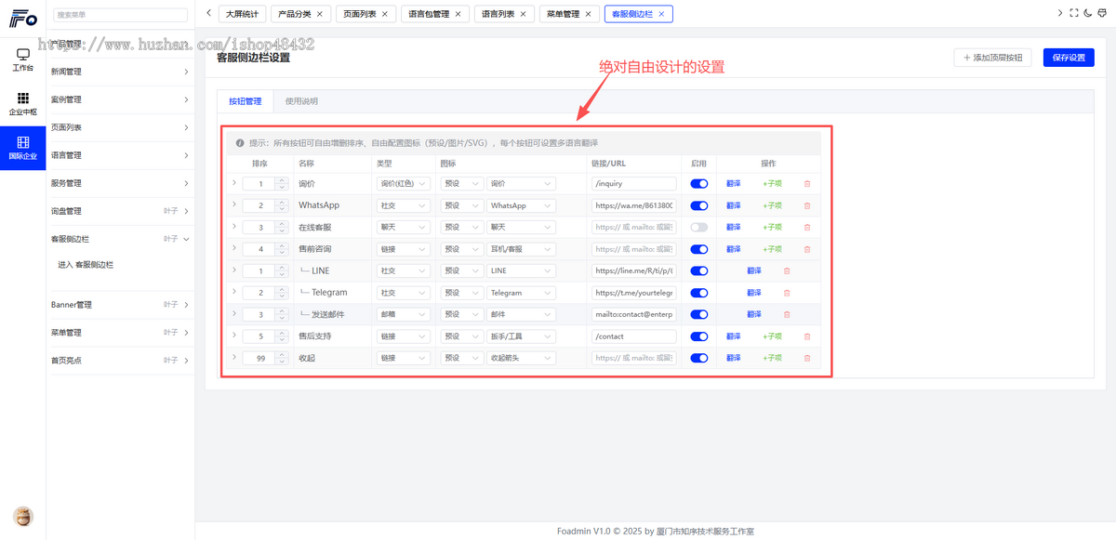Delete the 询价 row

click(x=806, y=184)
